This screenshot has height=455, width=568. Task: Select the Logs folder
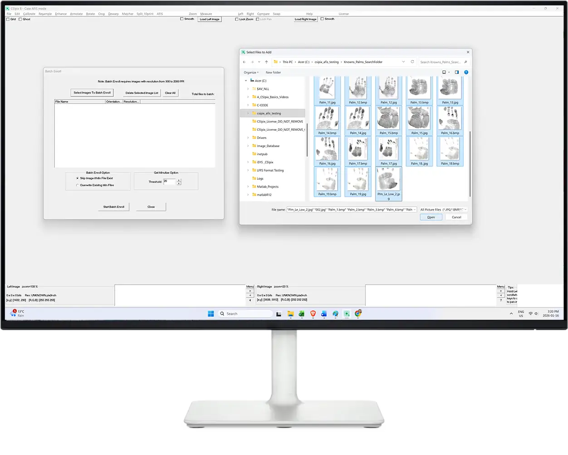click(x=260, y=179)
